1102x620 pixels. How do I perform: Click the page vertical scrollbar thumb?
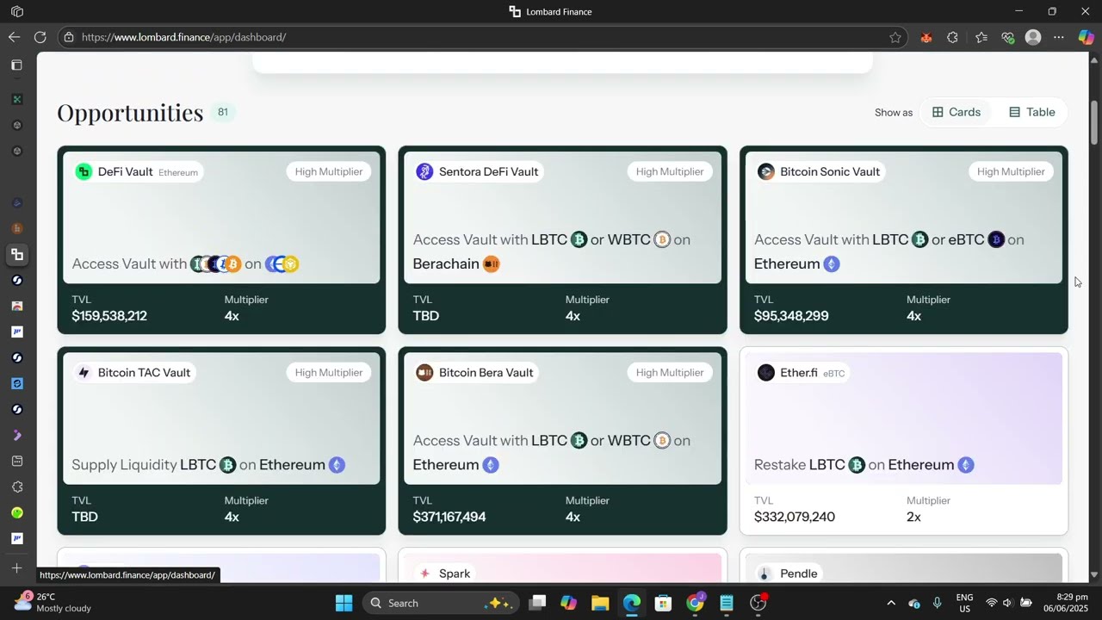(1094, 123)
